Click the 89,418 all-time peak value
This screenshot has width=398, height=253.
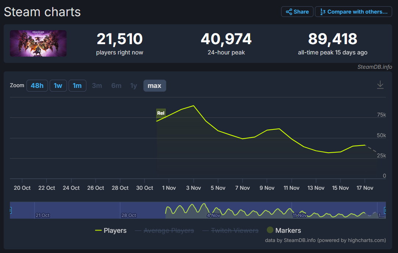[x=333, y=39]
